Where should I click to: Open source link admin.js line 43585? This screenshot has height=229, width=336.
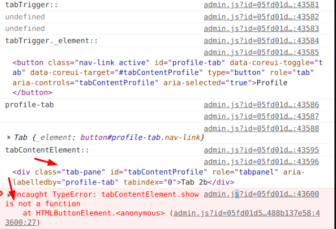[x=261, y=52]
